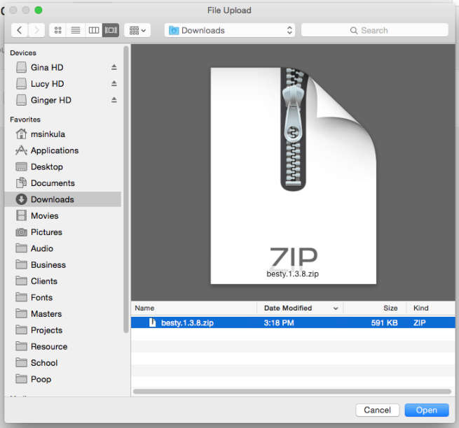
Task: Cancel the File Upload dialog
Action: pyautogui.click(x=377, y=411)
